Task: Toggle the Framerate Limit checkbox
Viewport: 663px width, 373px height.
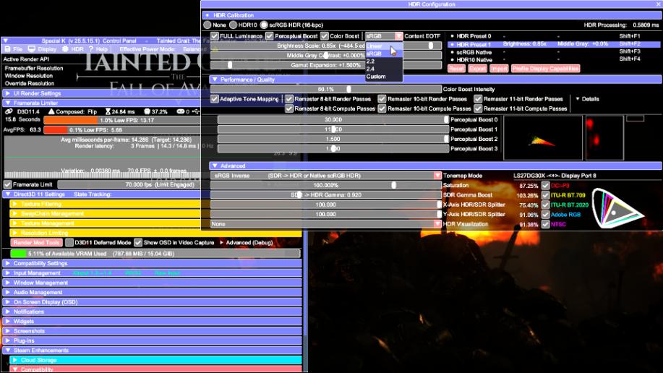Action: pyautogui.click(x=8, y=184)
